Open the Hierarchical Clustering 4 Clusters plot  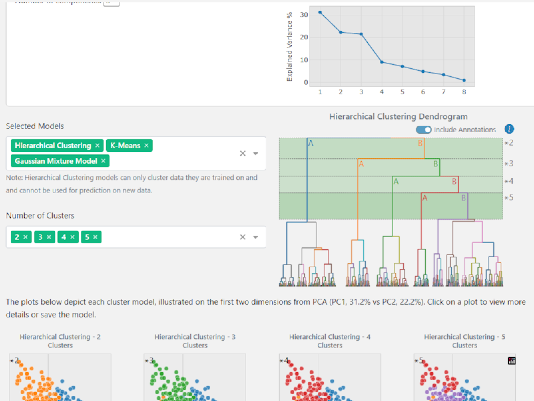pyautogui.click(x=330, y=378)
